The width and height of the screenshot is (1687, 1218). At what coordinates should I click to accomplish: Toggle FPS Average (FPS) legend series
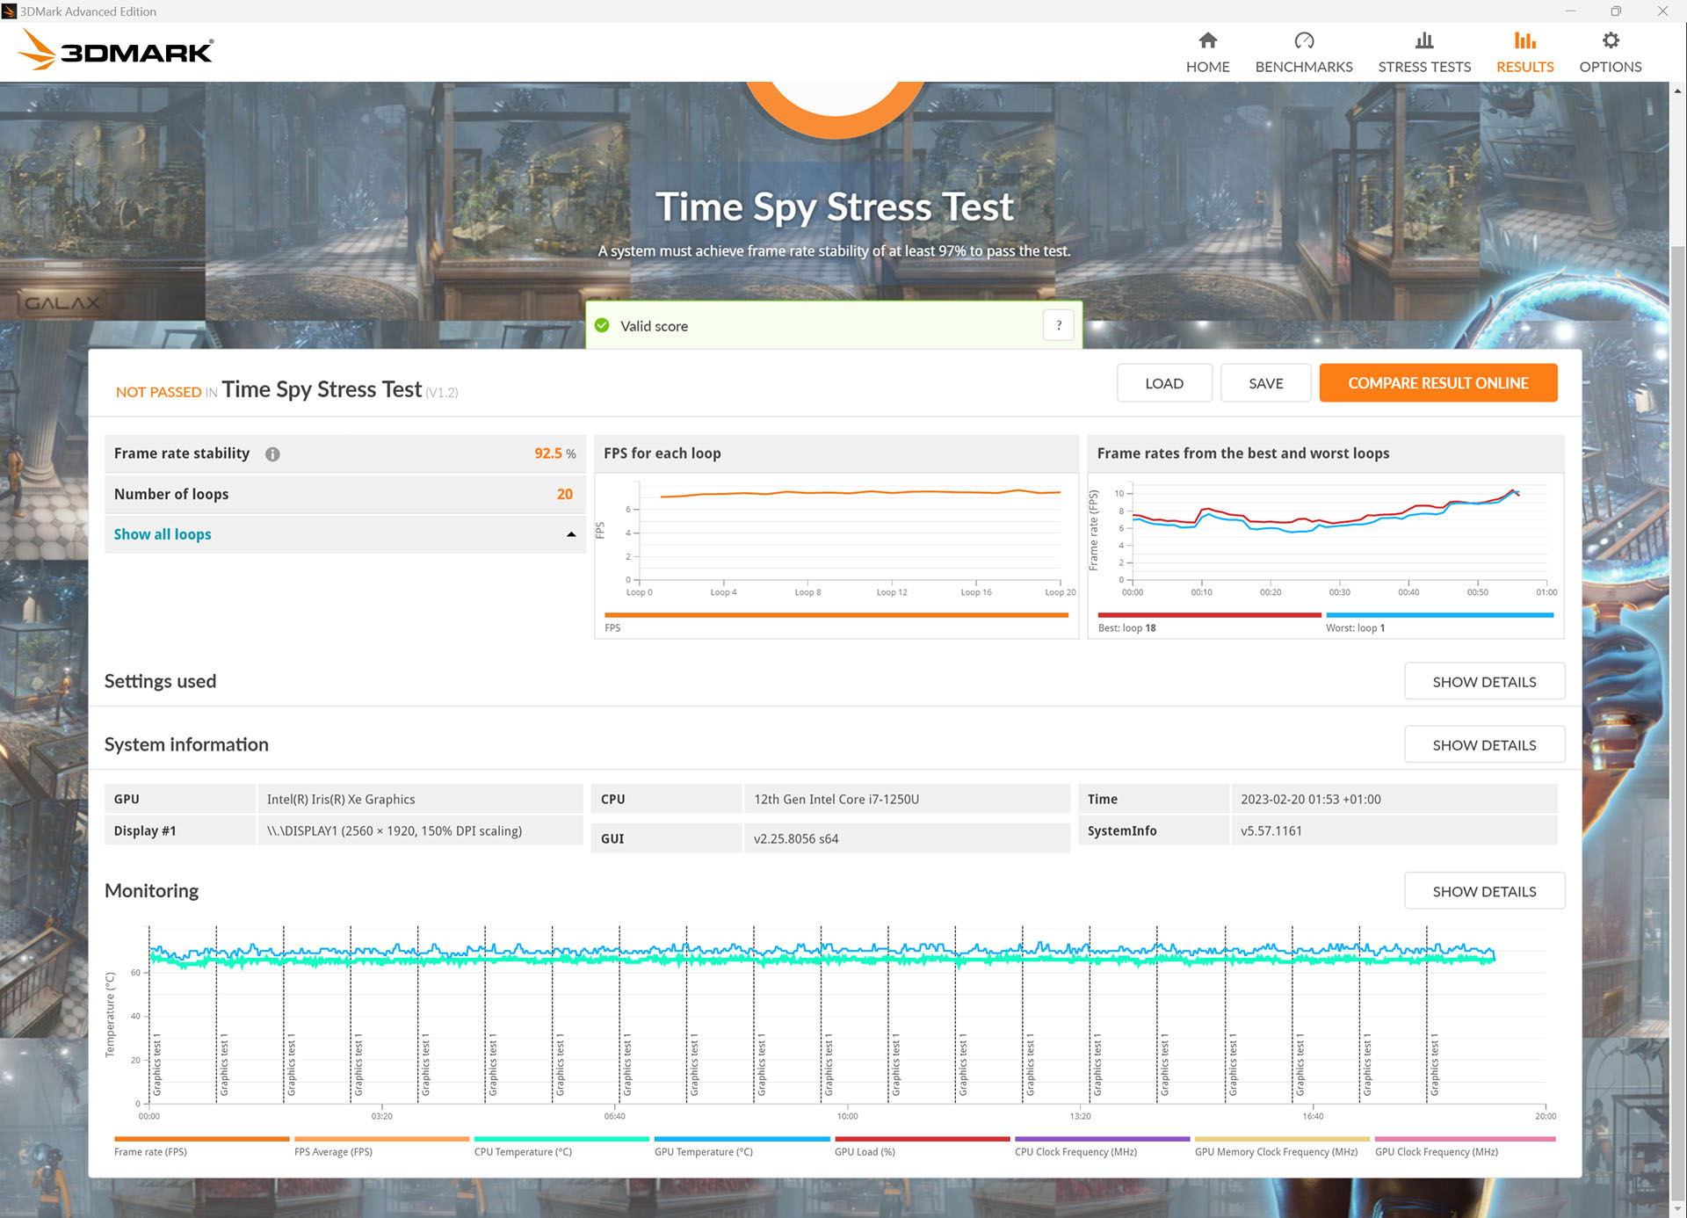(381, 1146)
